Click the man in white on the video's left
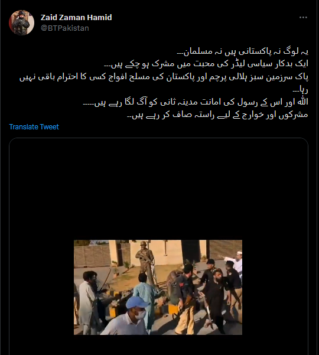The height and width of the screenshot is (355, 319). (x=87, y=301)
